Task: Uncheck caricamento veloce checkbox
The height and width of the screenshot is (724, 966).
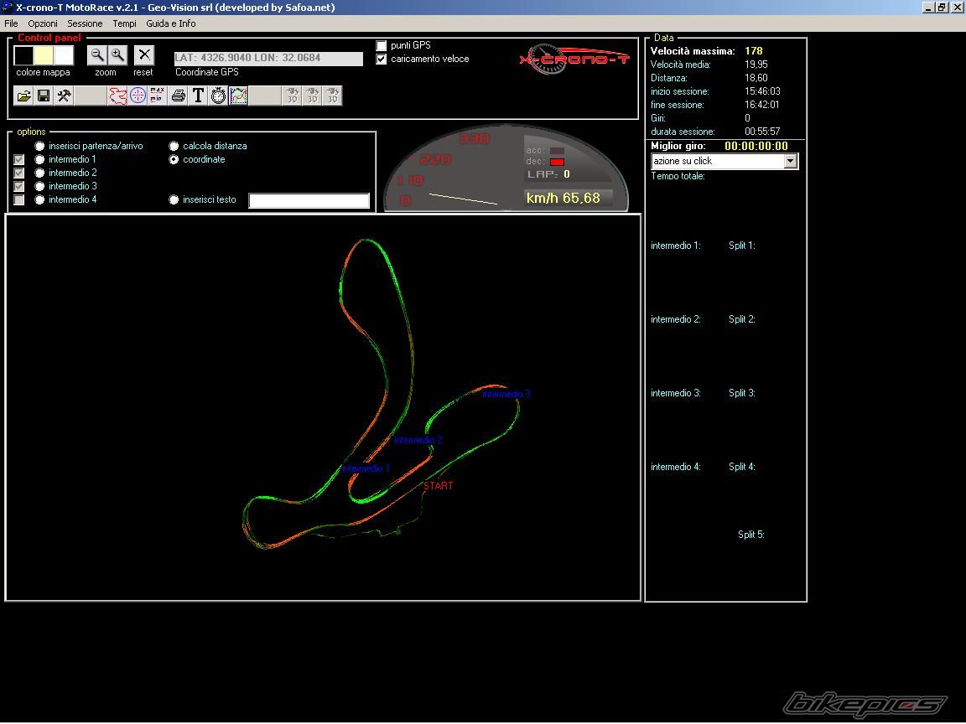Action: pos(382,59)
